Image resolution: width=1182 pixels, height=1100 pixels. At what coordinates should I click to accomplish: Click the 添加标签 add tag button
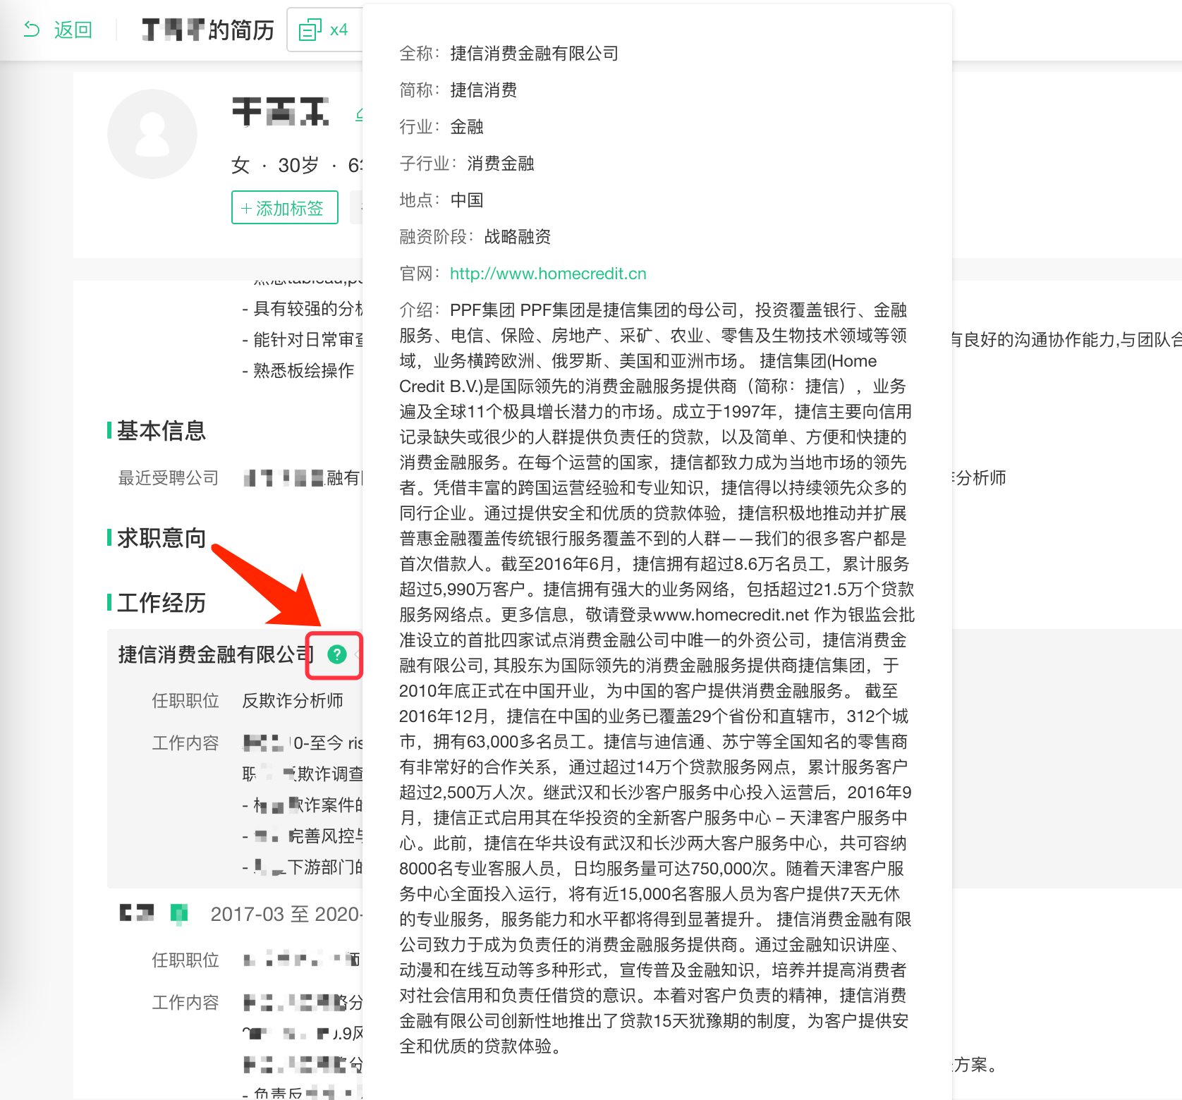pyautogui.click(x=285, y=207)
